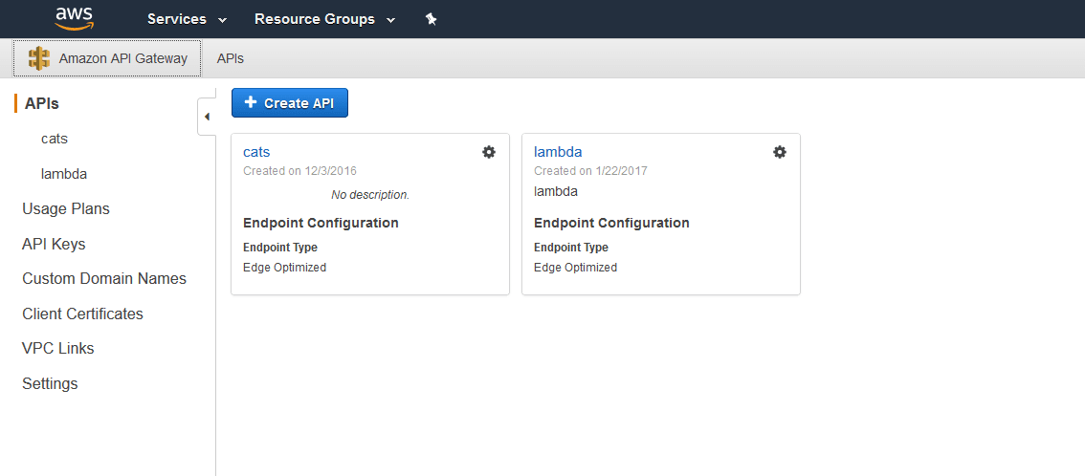Open the cats API card title link
This screenshot has width=1085, height=476.
tap(256, 152)
